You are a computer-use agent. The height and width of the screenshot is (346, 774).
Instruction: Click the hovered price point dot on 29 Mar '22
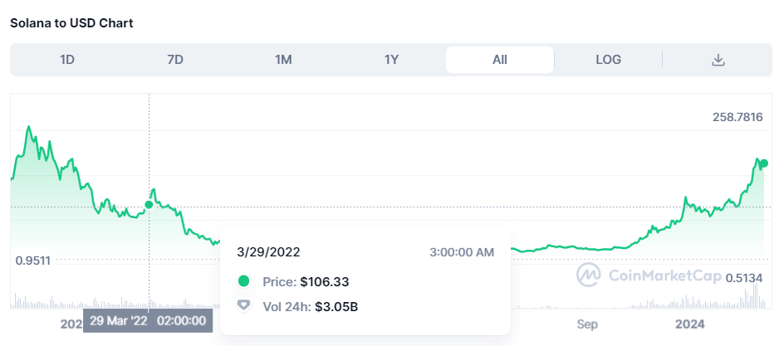(x=149, y=205)
